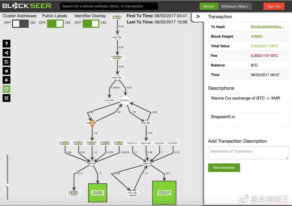The width and height of the screenshot is (292, 206).
Task: Click the Time value 08/03/2017 09:37
Action: coord(265,75)
